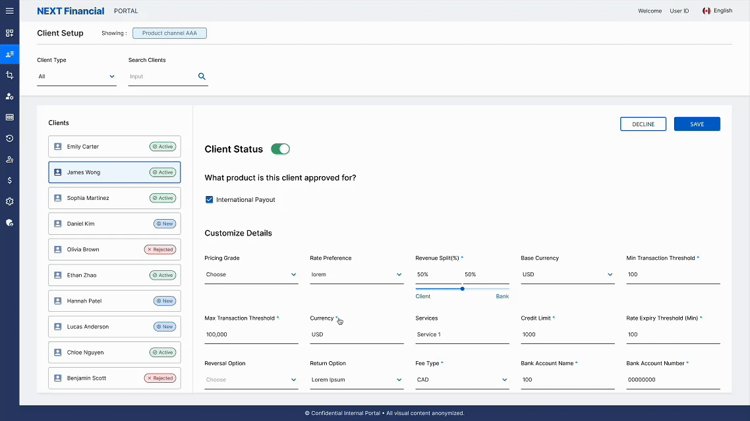Click the Search Clients input field
The width and height of the screenshot is (750, 421).
[x=161, y=76]
